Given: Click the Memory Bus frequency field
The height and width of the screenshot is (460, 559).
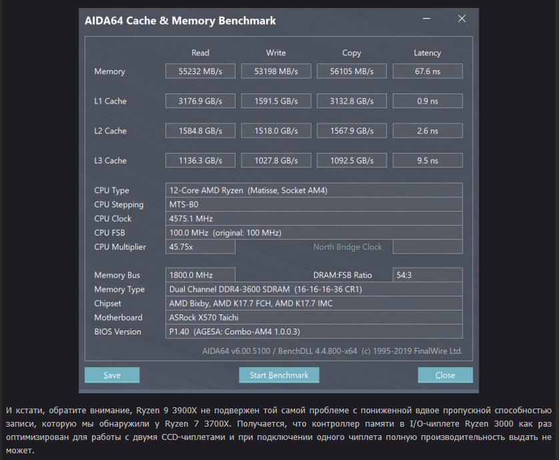Looking at the screenshot, I should coord(200,275).
